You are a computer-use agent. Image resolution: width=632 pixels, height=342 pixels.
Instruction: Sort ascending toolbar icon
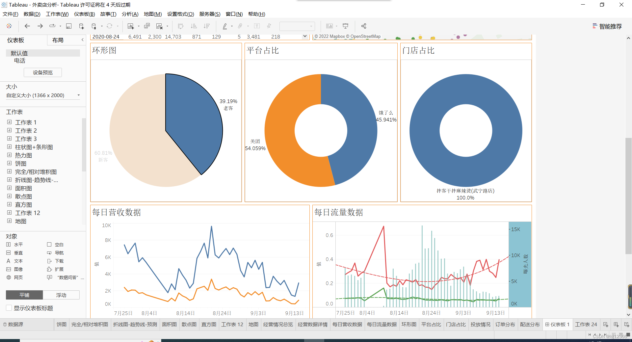194,26
